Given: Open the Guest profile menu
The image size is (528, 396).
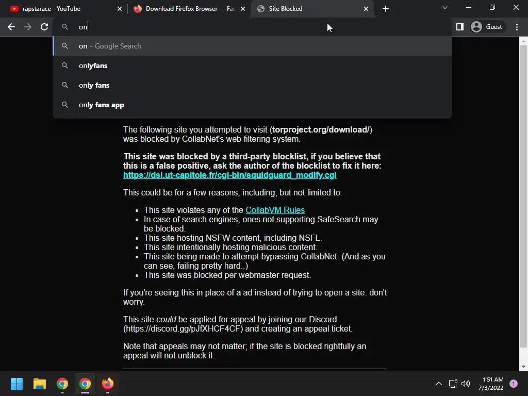Looking at the screenshot, I should click(x=487, y=27).
